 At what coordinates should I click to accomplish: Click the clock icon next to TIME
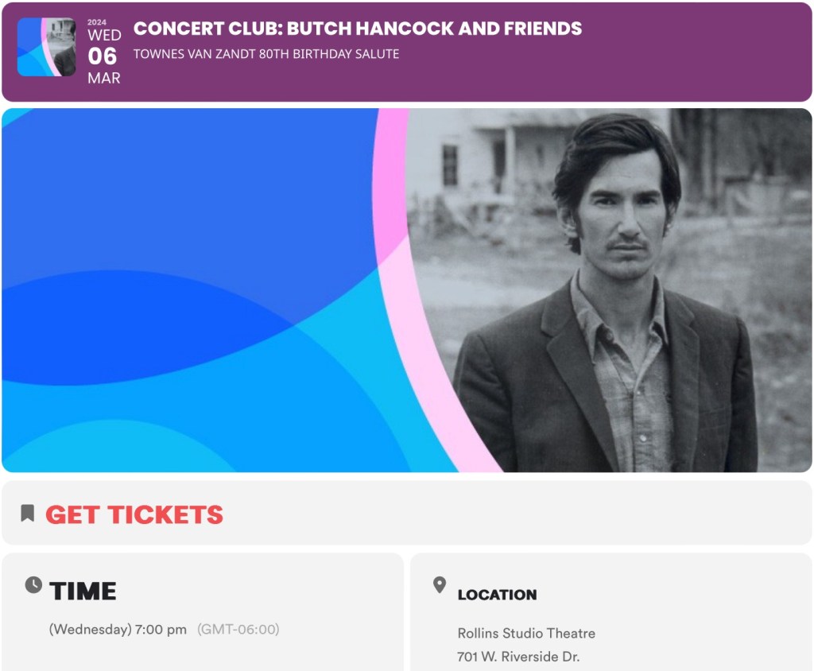tap(33, 585)
